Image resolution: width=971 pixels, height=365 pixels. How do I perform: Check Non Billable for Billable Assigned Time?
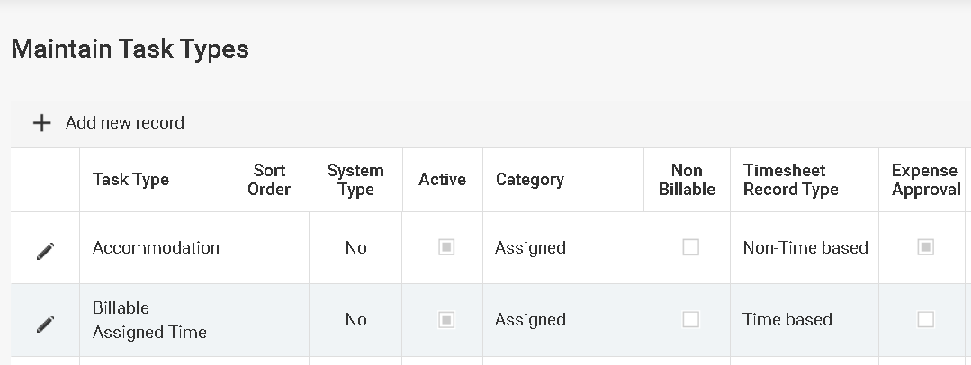click(690, 319)
